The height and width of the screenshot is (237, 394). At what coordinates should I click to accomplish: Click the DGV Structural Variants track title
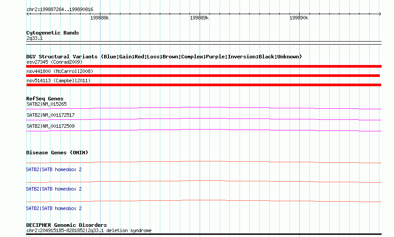point(164,57)
